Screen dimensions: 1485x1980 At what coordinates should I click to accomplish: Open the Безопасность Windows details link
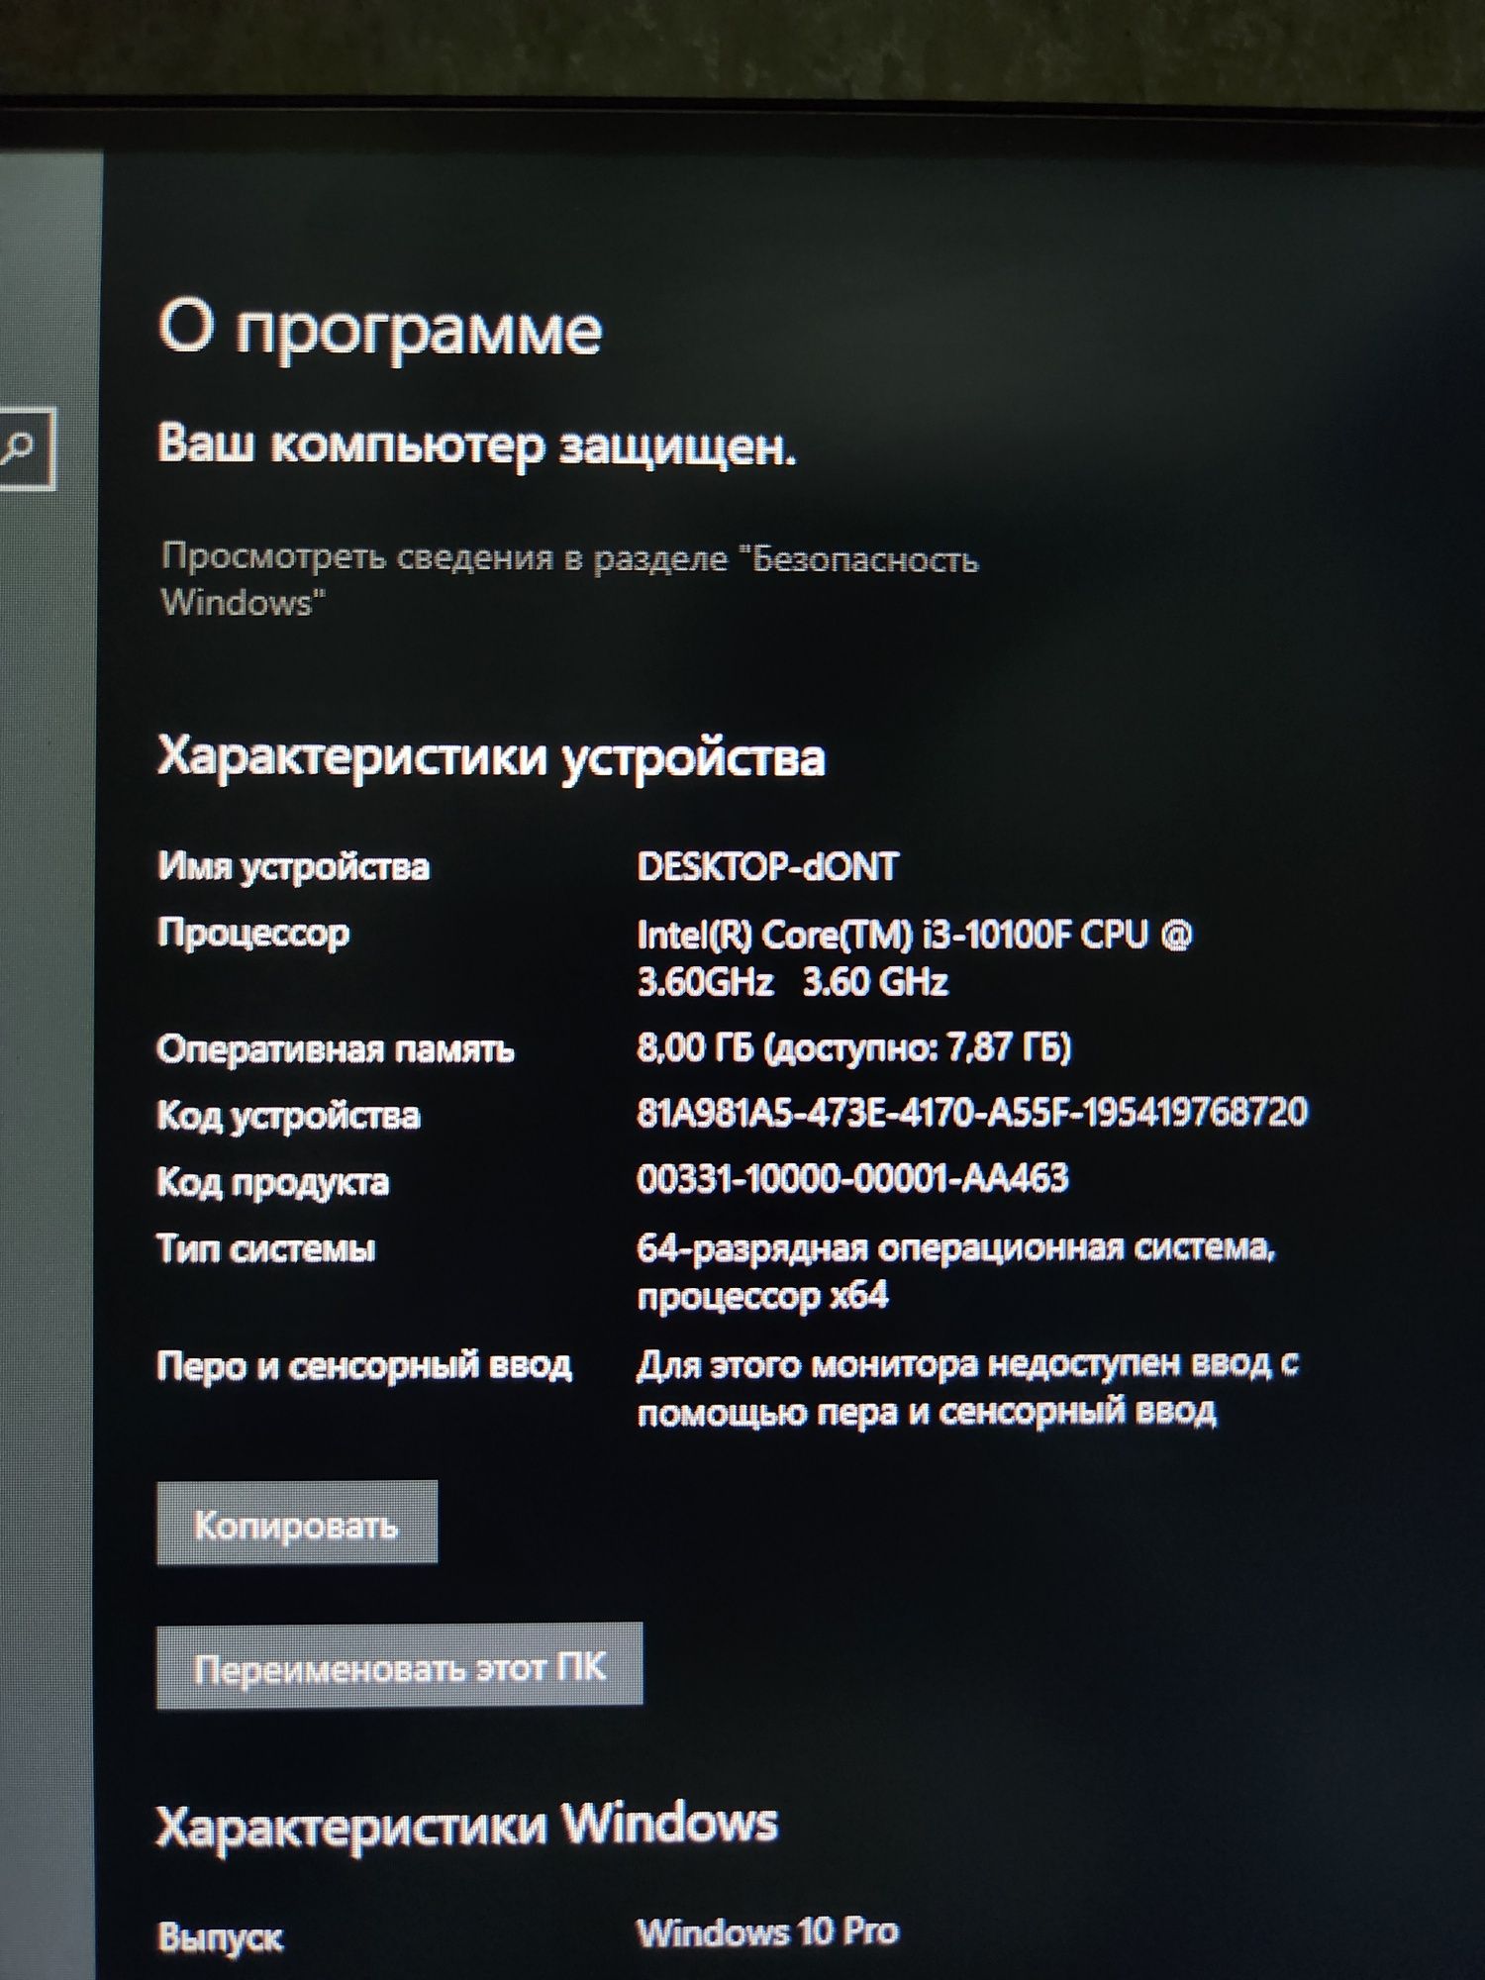tap(569, 580)
